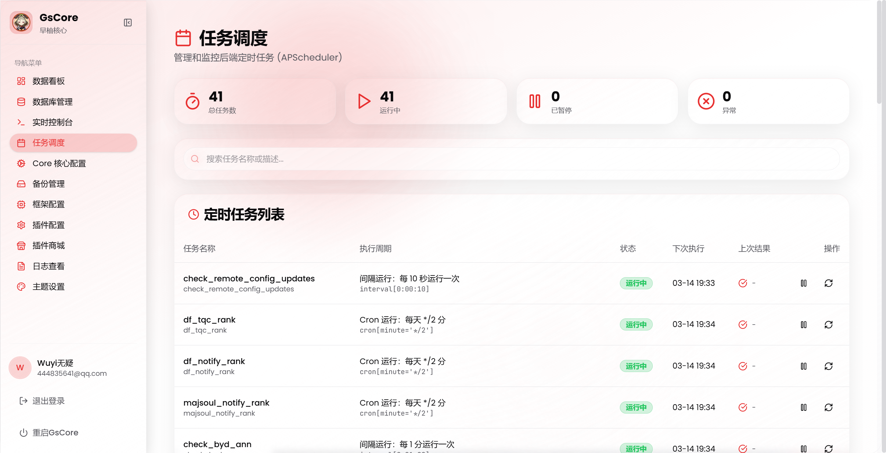Click refresh icon for df_tqc_rank row
The height and width of the screenshot is (453, 886).
coord(829,325)
